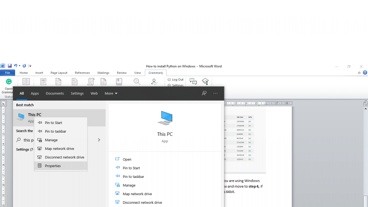Screen dimensions: 368x207
Task: Click the vertical scrollbar up arrow
Action: [x=365, y=109]
